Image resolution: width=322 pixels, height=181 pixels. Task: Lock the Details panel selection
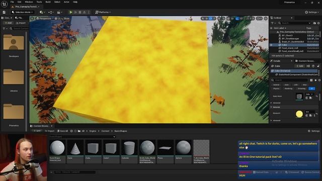[x=318, y=66]
